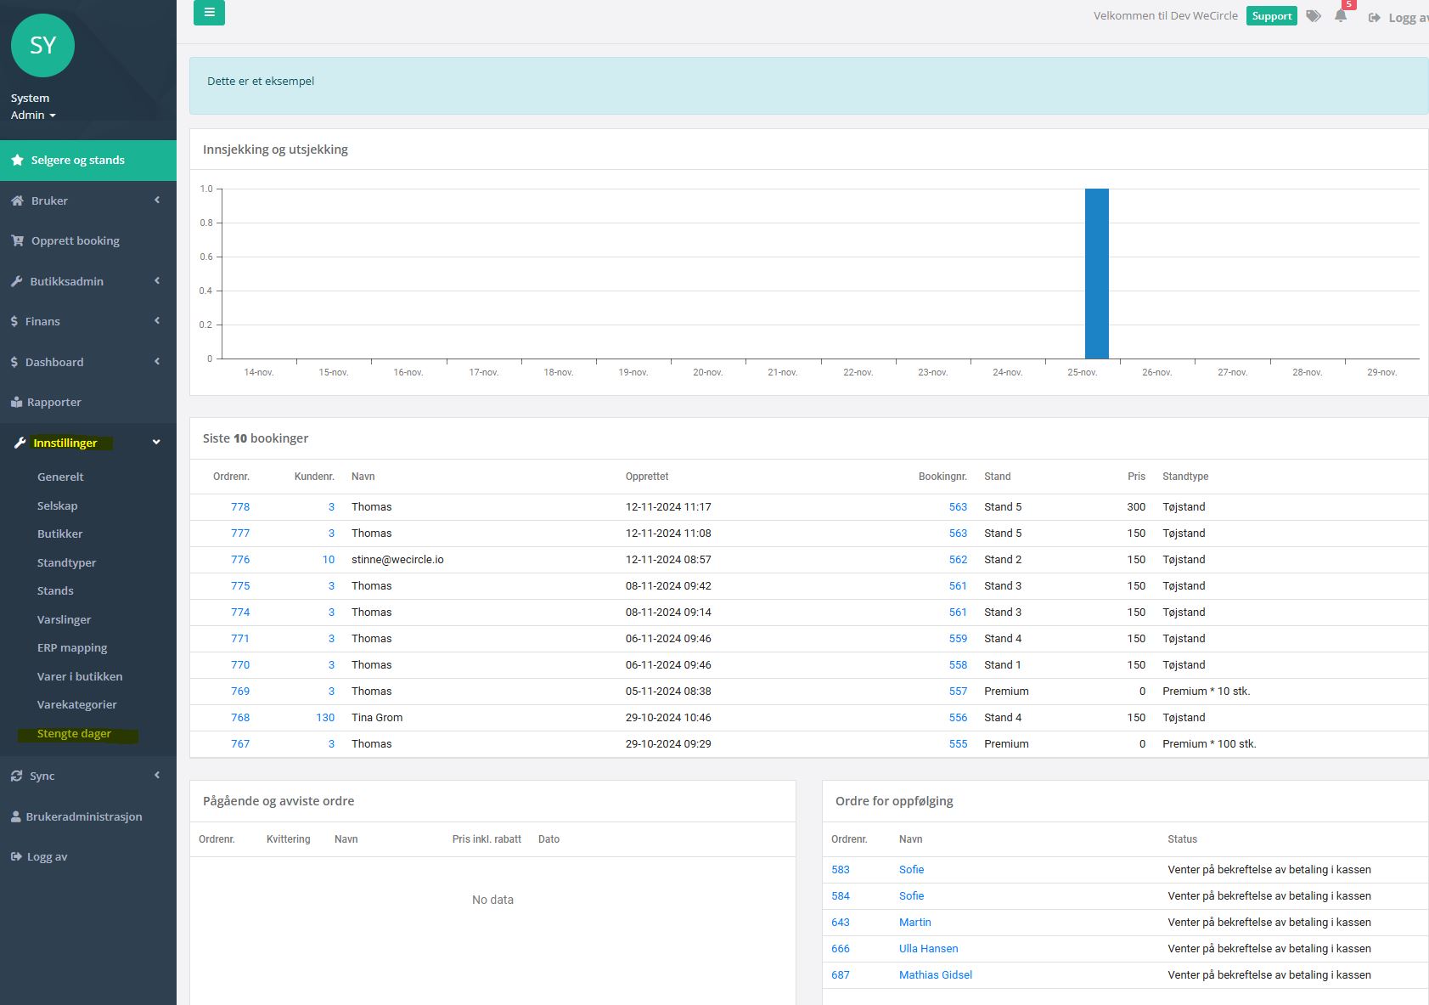Open the notifications bell icon
This screenshot has height=1005, width=1429.
click(1340, 16)
